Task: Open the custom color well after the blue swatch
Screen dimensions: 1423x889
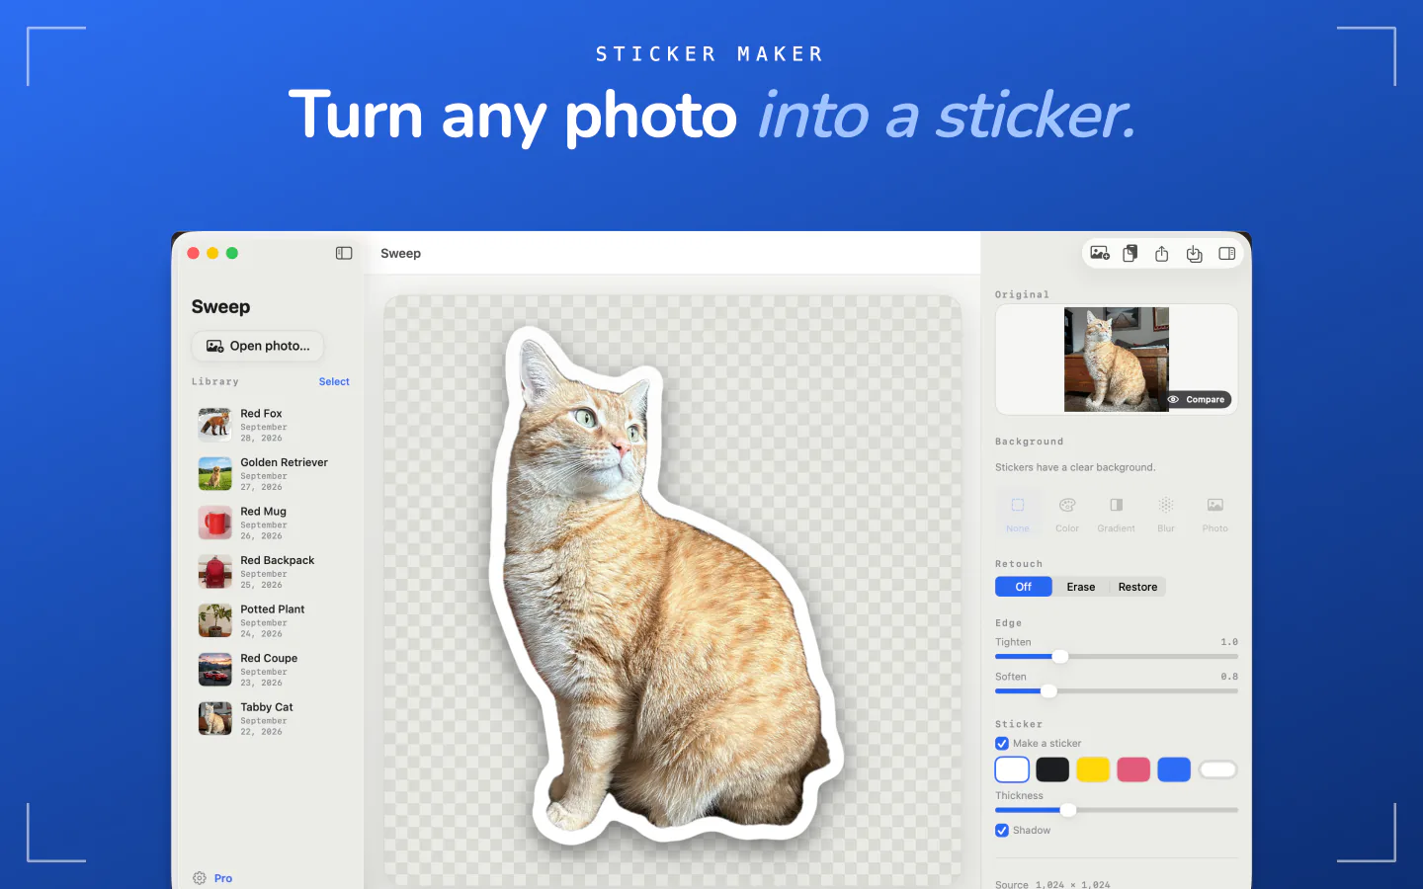Action: click(x=1218, y=769)
